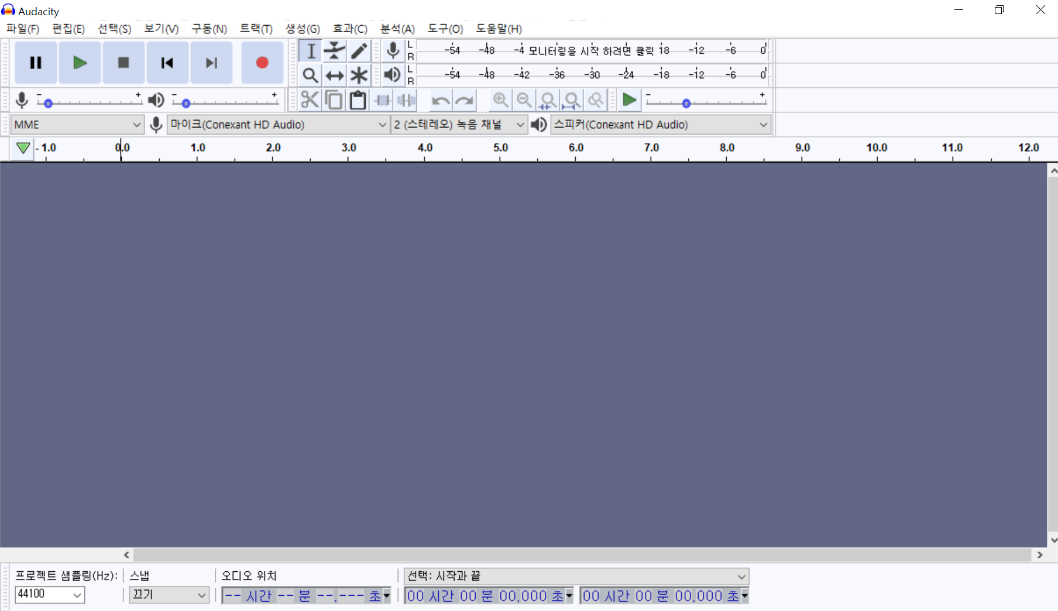
Task: Select the Draw (pencil) tool
Action: [359, 51]
